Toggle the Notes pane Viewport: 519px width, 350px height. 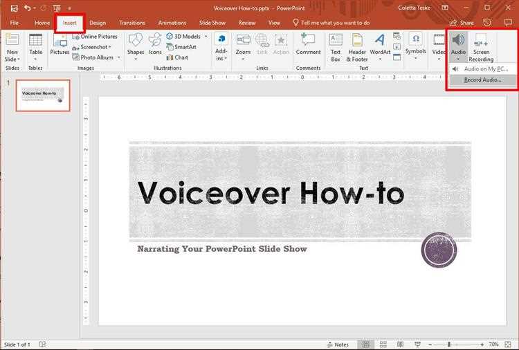click(x=338, y=344)
